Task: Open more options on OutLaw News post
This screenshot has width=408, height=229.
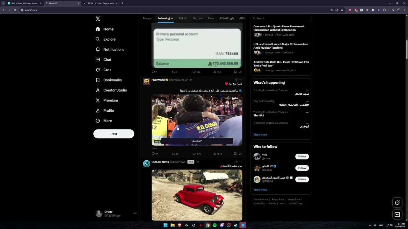Action: tap(241, 162)
